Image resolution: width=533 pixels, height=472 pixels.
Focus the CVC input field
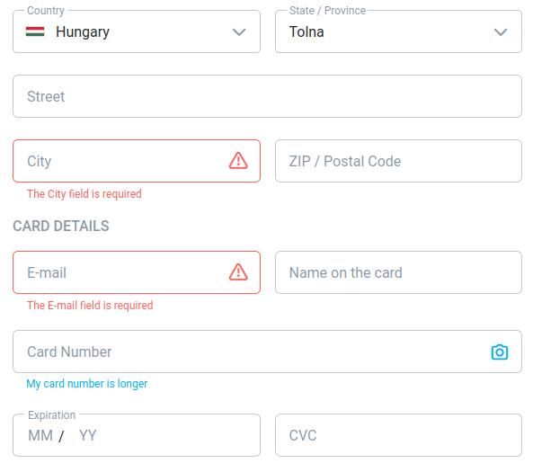pyautogui.click(x=398, y=435)
